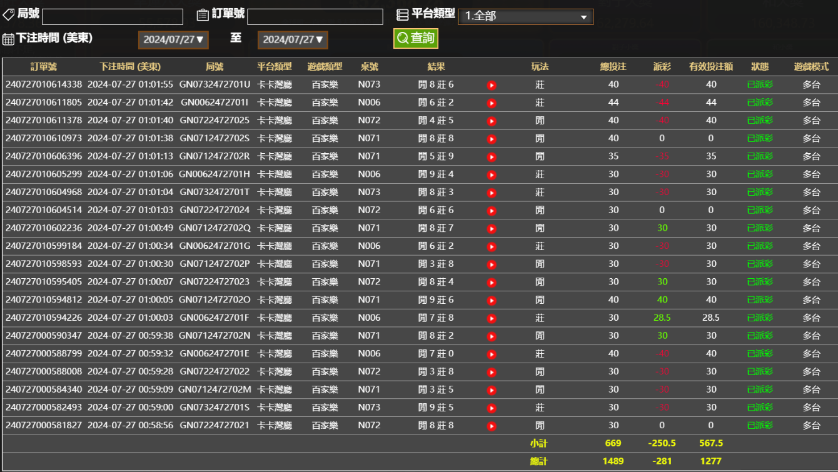Open the 平台類型 dropdown showing 1.全部
The image size is (838, 472).
524,16
